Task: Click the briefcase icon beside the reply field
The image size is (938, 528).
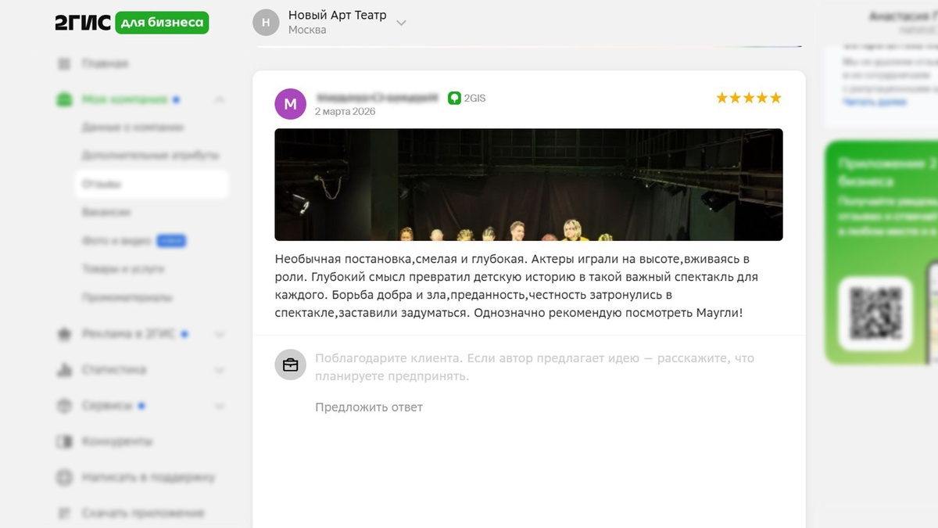Action: coord(290,365)
